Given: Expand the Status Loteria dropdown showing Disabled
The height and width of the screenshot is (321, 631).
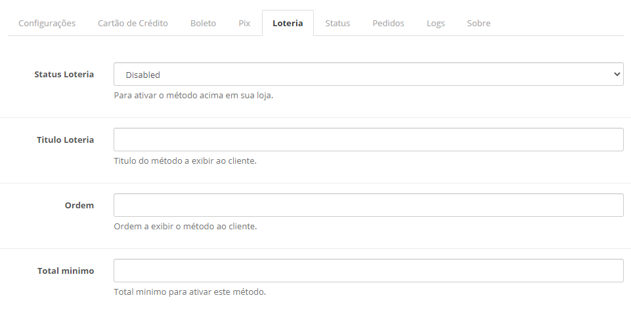Looking at the screenshot, I should (368, 74).
